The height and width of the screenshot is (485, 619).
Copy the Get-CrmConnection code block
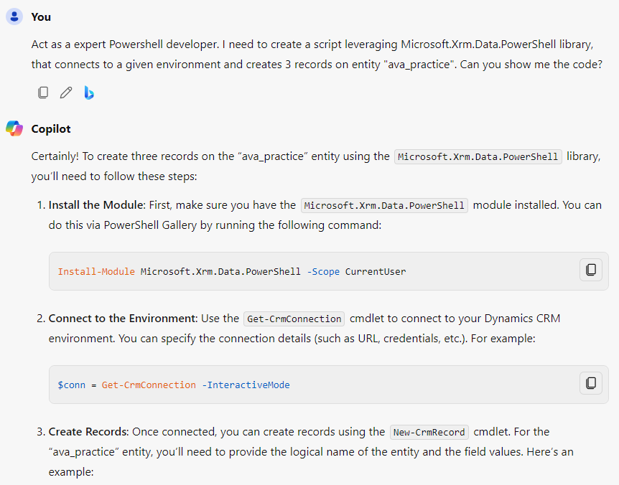click(x=590, y=383)
